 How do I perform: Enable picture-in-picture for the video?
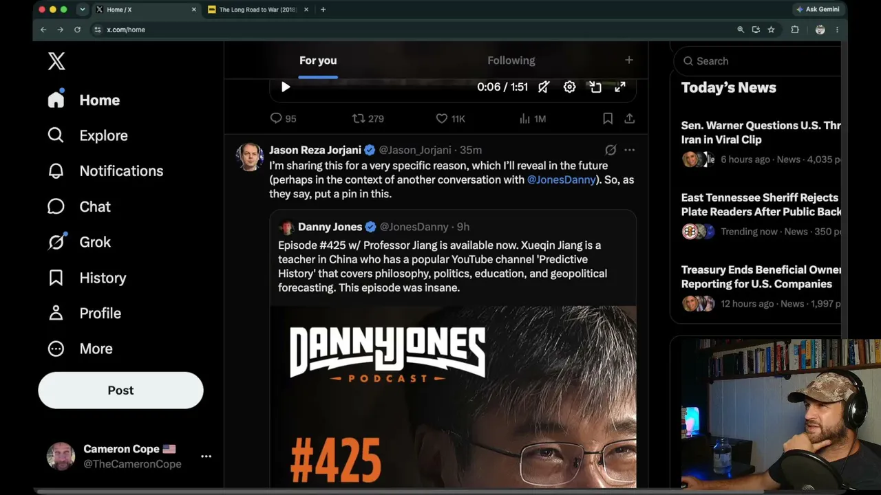[595, 87]
